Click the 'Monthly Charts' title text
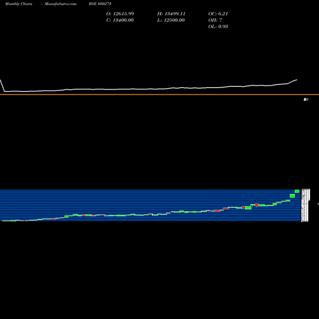This screenshot has height=319, width=319. pyautogui.click(x=19, y=4)
